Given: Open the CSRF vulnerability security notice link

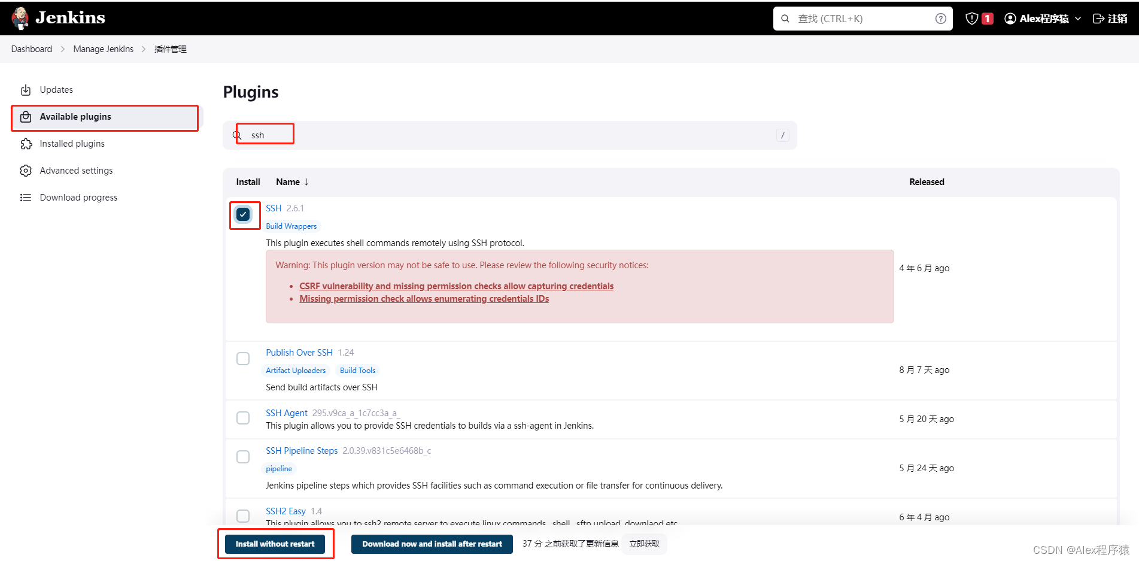Looking at the screenshot, I should click(456, 286).
